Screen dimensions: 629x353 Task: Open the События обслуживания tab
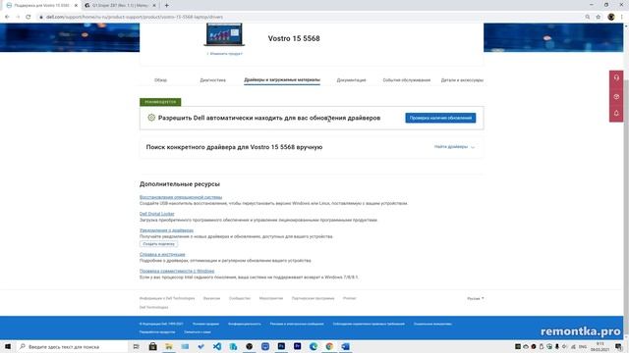tap(406, 80)
